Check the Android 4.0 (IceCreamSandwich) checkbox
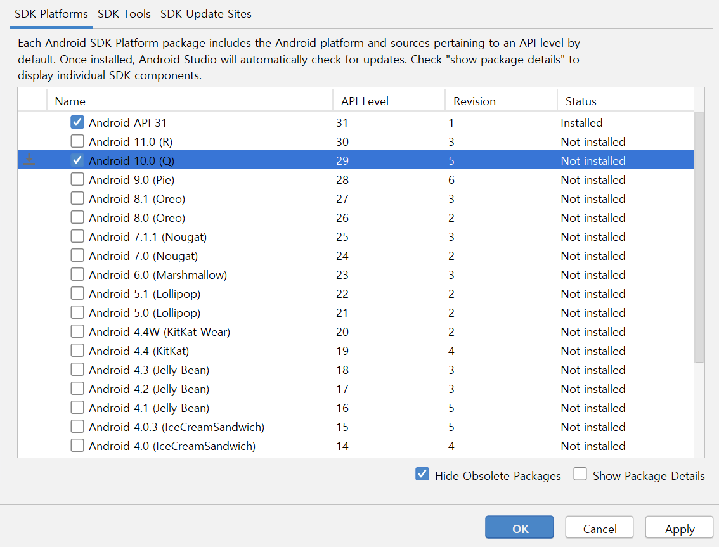This screenshot has height=547, width=719. coord(77,446)
